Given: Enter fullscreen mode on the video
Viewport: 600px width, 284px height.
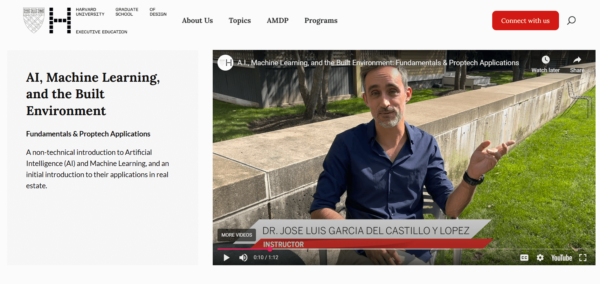Looking at the screenshot, I should tap(583, 258).
